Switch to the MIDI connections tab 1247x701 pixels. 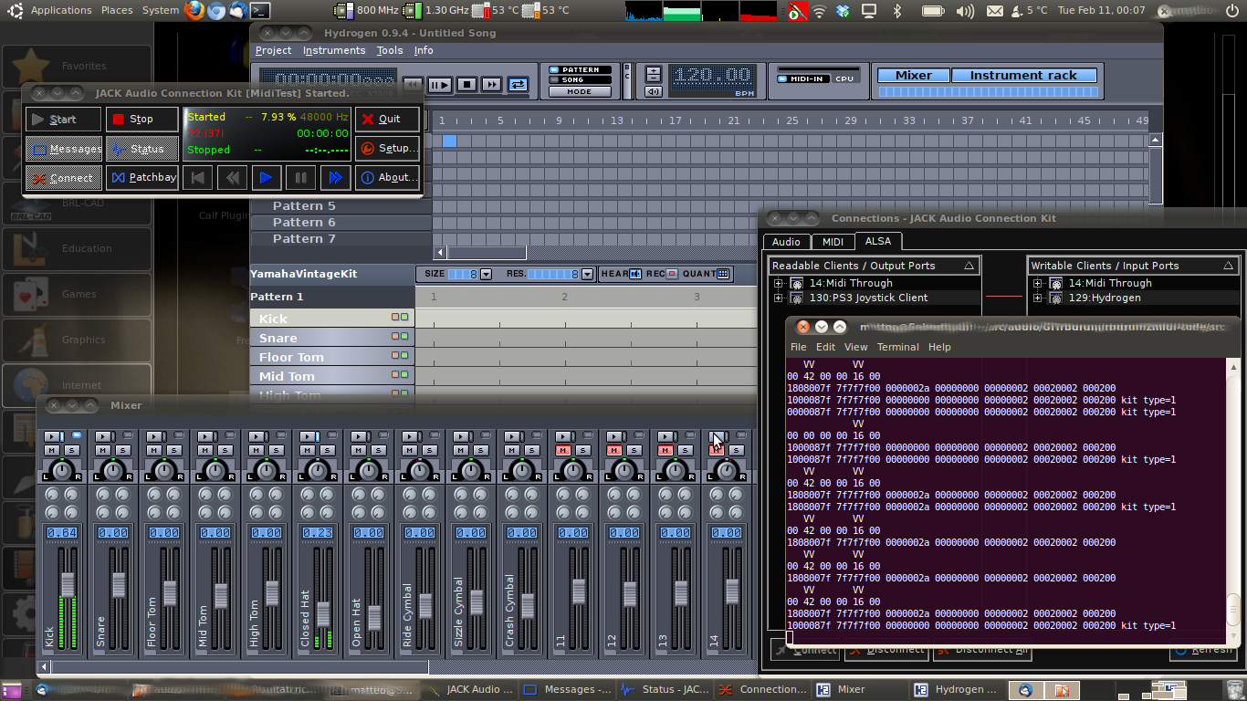[833, 242]
